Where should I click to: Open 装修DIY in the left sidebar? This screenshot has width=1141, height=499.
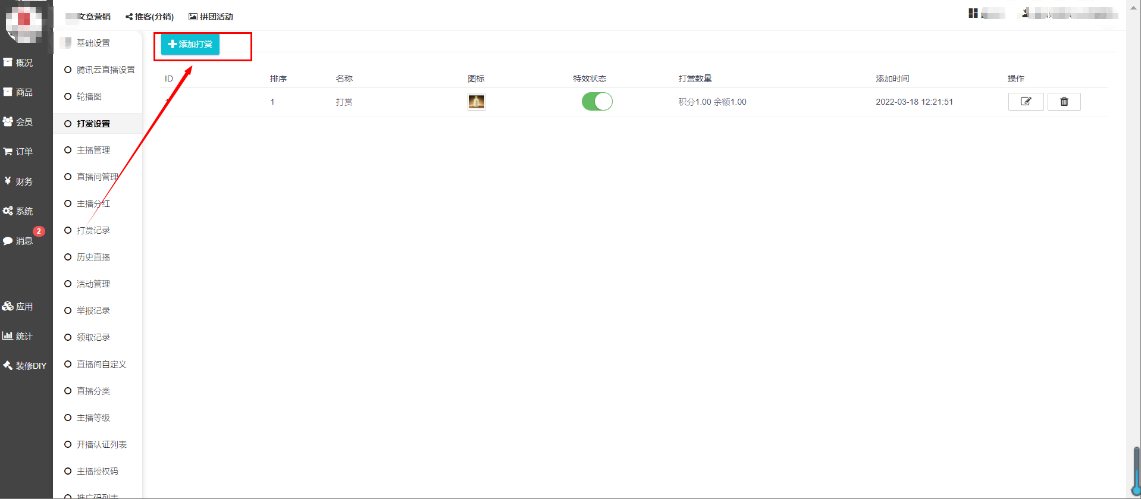[x=24, y=366]
